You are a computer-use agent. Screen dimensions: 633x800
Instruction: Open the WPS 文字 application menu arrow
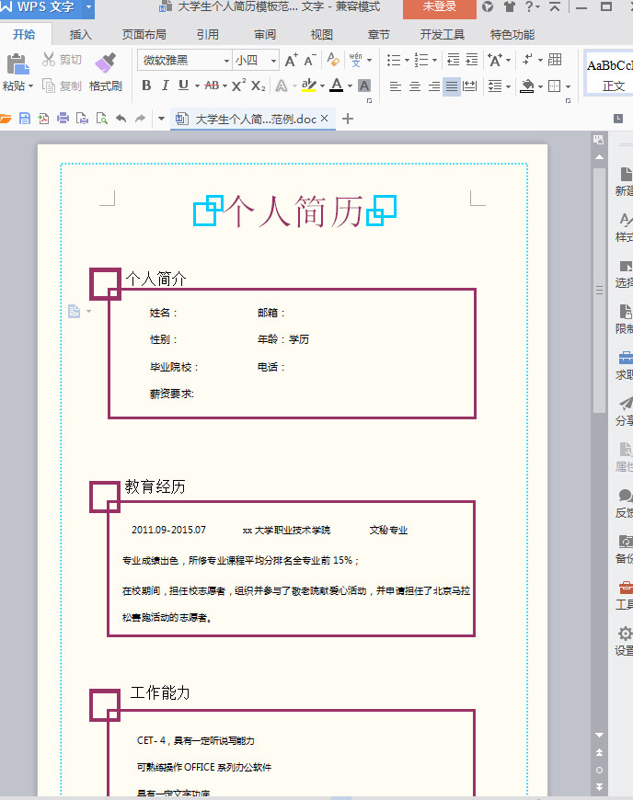click(88, 7)
